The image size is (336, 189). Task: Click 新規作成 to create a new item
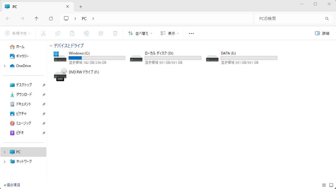coord(17,33)
